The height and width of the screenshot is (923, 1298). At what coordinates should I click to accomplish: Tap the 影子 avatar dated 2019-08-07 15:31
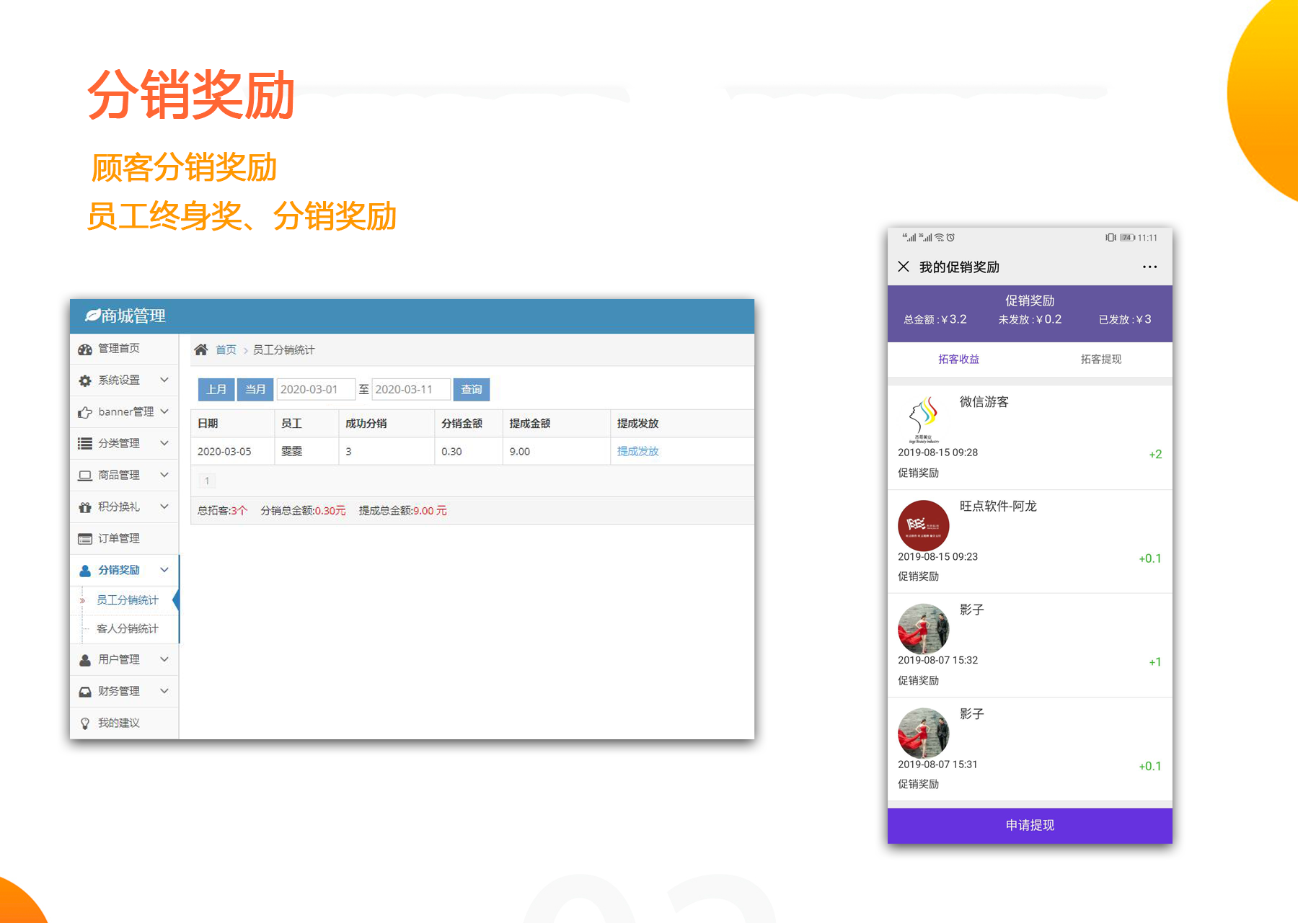point(924,734)
